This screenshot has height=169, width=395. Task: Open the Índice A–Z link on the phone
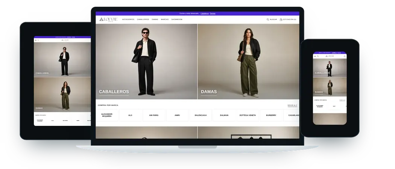pos(342,100)
